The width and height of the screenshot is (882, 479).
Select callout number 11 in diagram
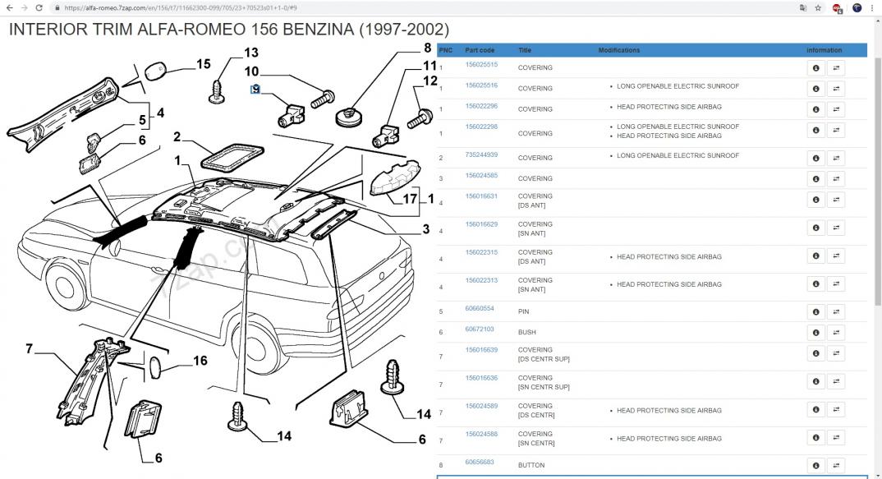430,66
